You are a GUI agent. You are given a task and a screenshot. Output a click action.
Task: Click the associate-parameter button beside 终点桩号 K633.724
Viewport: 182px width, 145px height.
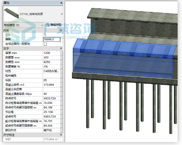click(x=62, y=98)
